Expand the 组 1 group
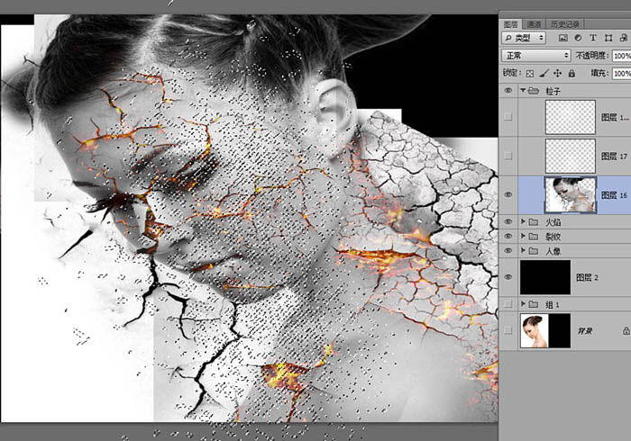The height and width of the screenshot is (441, 631). (523, 304)
